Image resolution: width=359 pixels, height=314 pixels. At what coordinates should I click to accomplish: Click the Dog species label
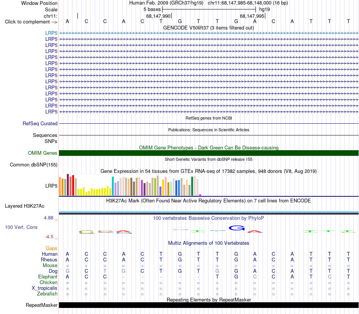(x=53, y=271)
